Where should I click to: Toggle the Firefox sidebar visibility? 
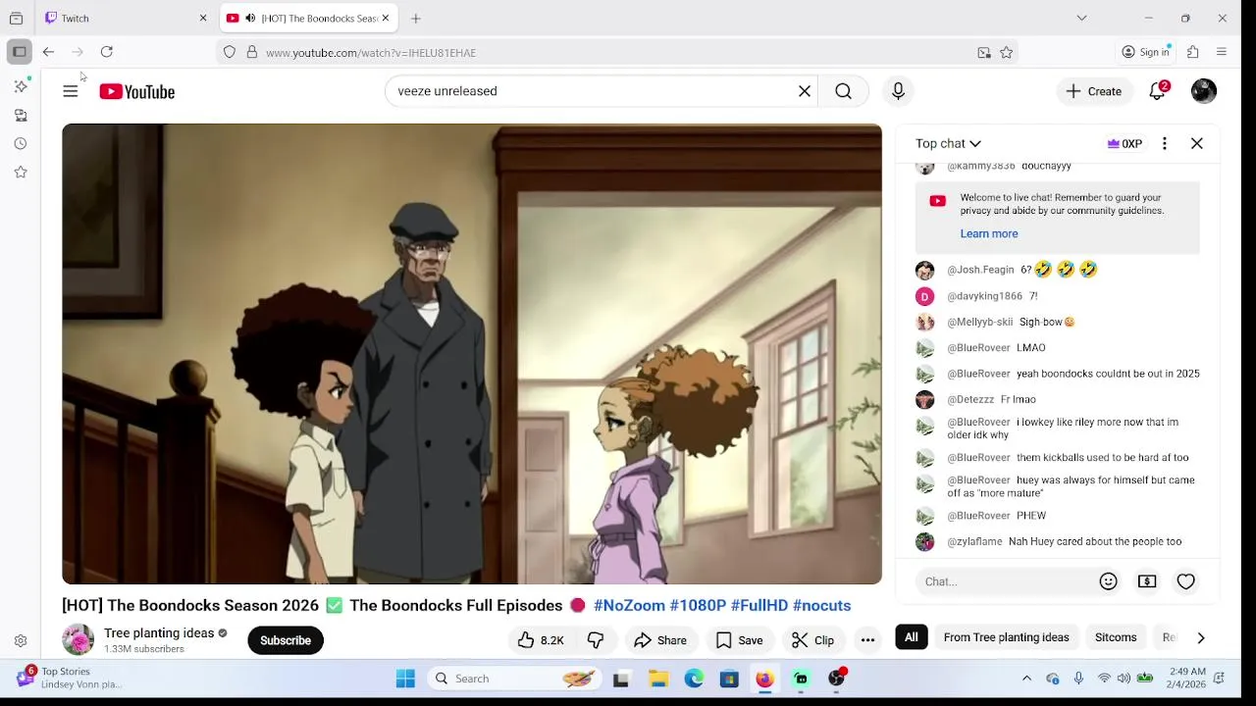tap(20, 52)
